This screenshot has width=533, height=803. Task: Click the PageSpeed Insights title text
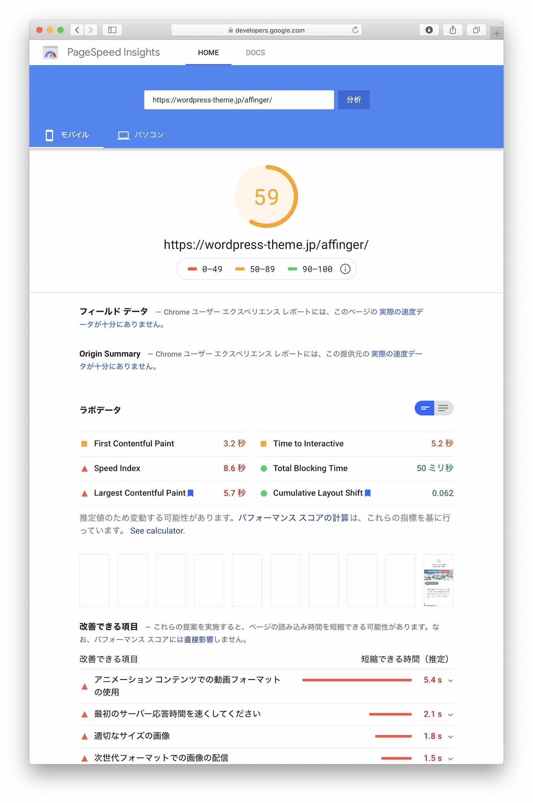(x=114, y=52)
